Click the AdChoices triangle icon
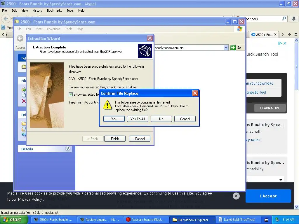The width and height of the screenshot is (299, 224). (280, 43)
